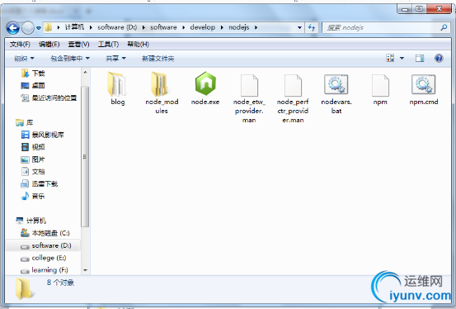Select the npm file icon

(x=380, y=85)
